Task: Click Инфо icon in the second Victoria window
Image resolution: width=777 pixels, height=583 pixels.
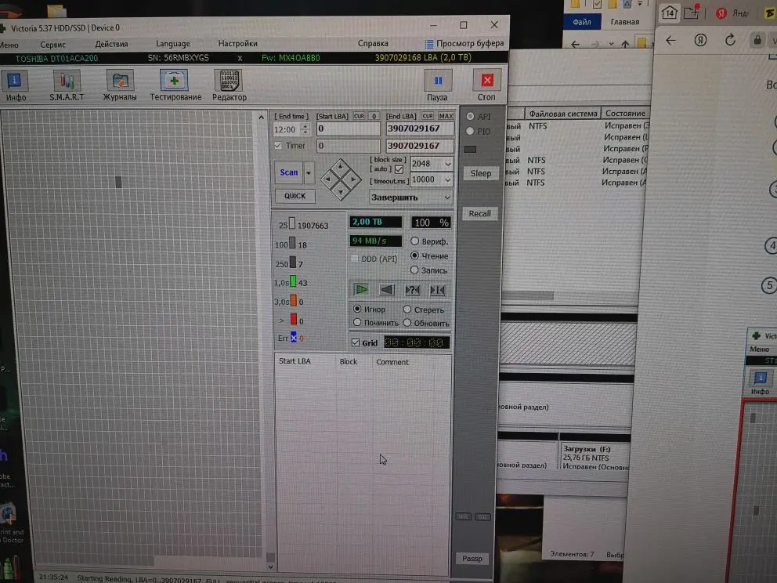Action: point(760,382)
